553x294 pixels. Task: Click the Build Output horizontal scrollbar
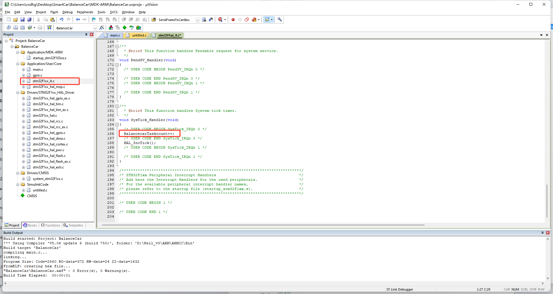(x=274, y=283)
